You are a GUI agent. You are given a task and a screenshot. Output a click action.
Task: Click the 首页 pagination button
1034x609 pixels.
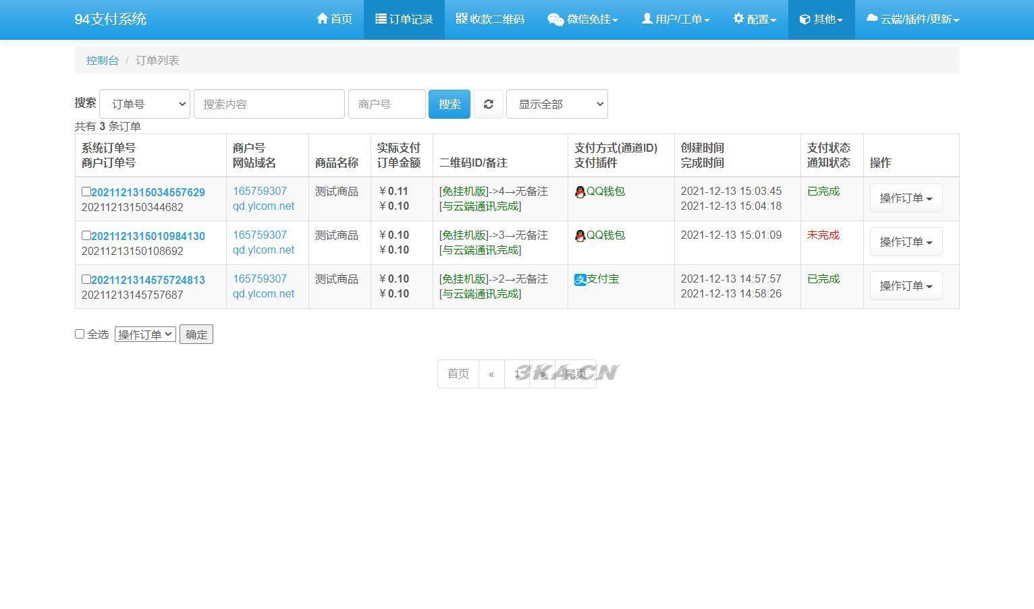click(x=458, y=374)
